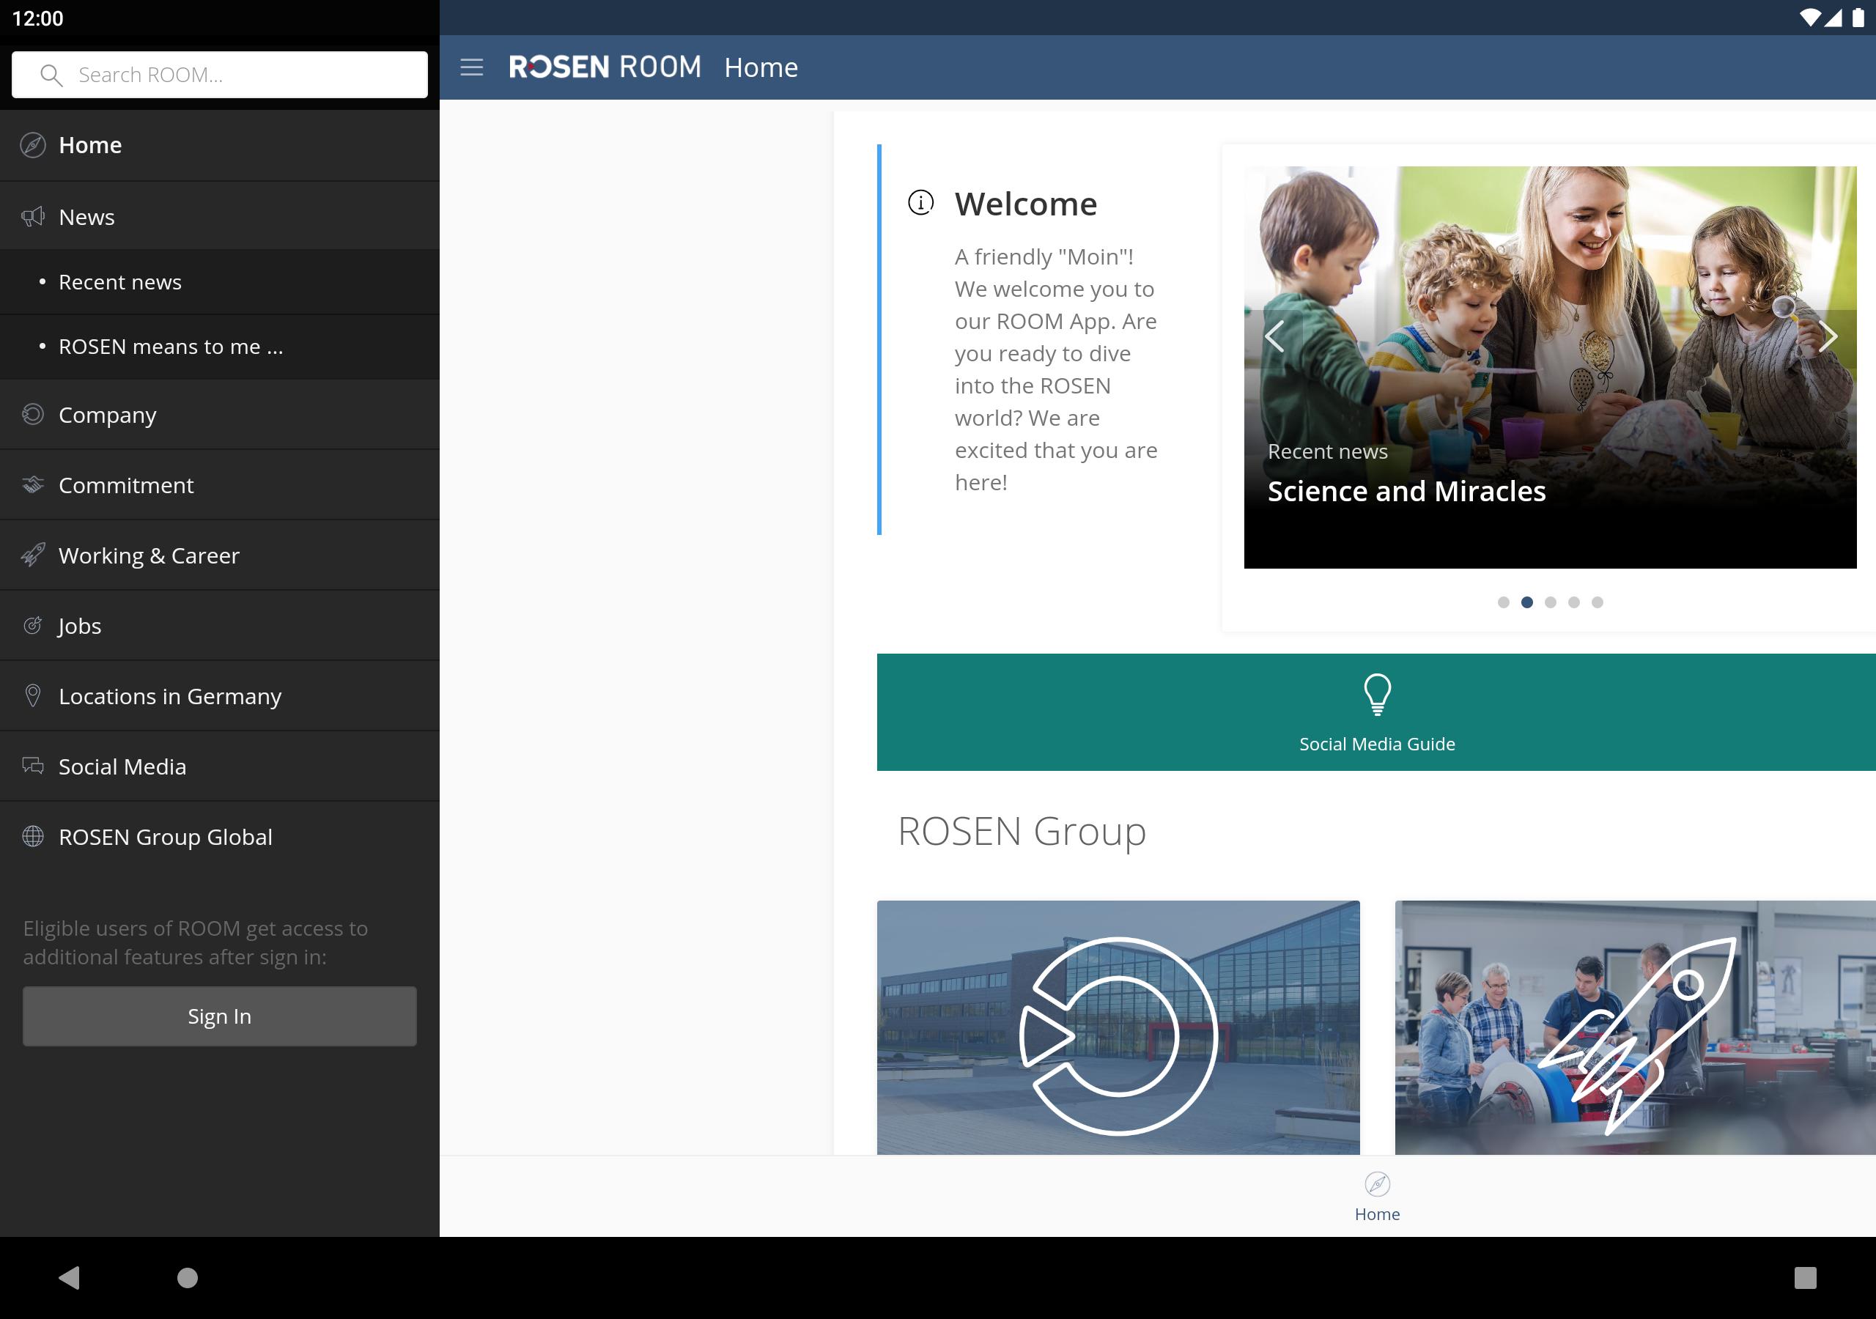Open ROSEN means to me submenu item
Viewport: 1876px width, 1319px height.
(220, 347)
